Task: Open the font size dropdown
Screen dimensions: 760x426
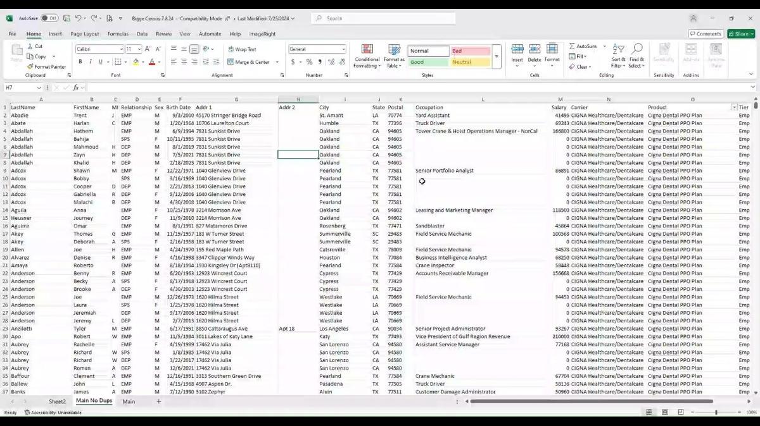Action: click(139, 49)
